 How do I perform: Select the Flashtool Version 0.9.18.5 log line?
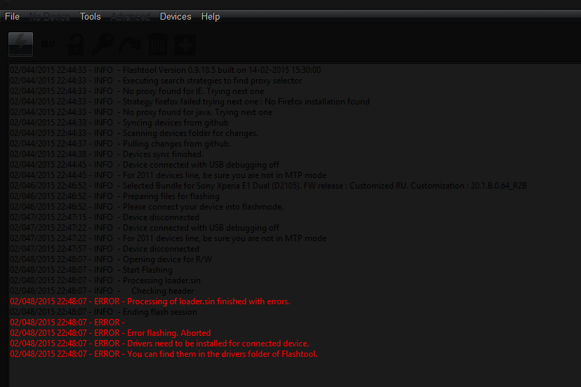(x=166, y=70)
